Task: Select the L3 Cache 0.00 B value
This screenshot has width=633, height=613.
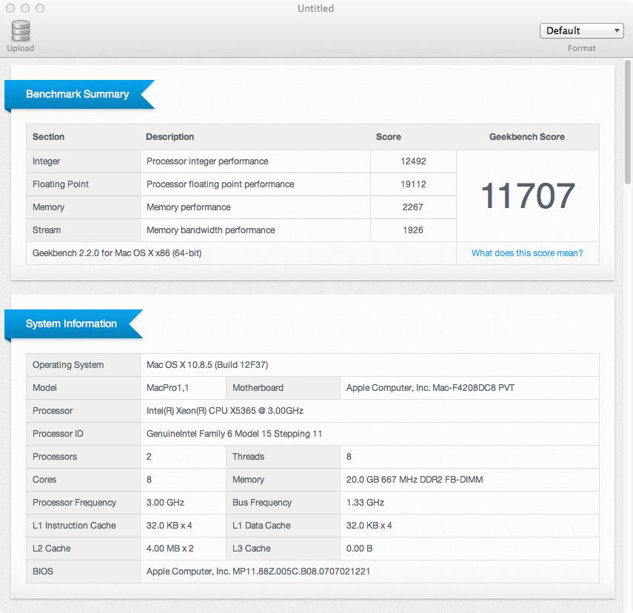Action: [x=359, y=549]
